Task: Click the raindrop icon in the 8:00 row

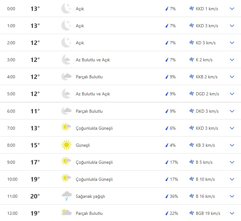Action: pos(167,145)
